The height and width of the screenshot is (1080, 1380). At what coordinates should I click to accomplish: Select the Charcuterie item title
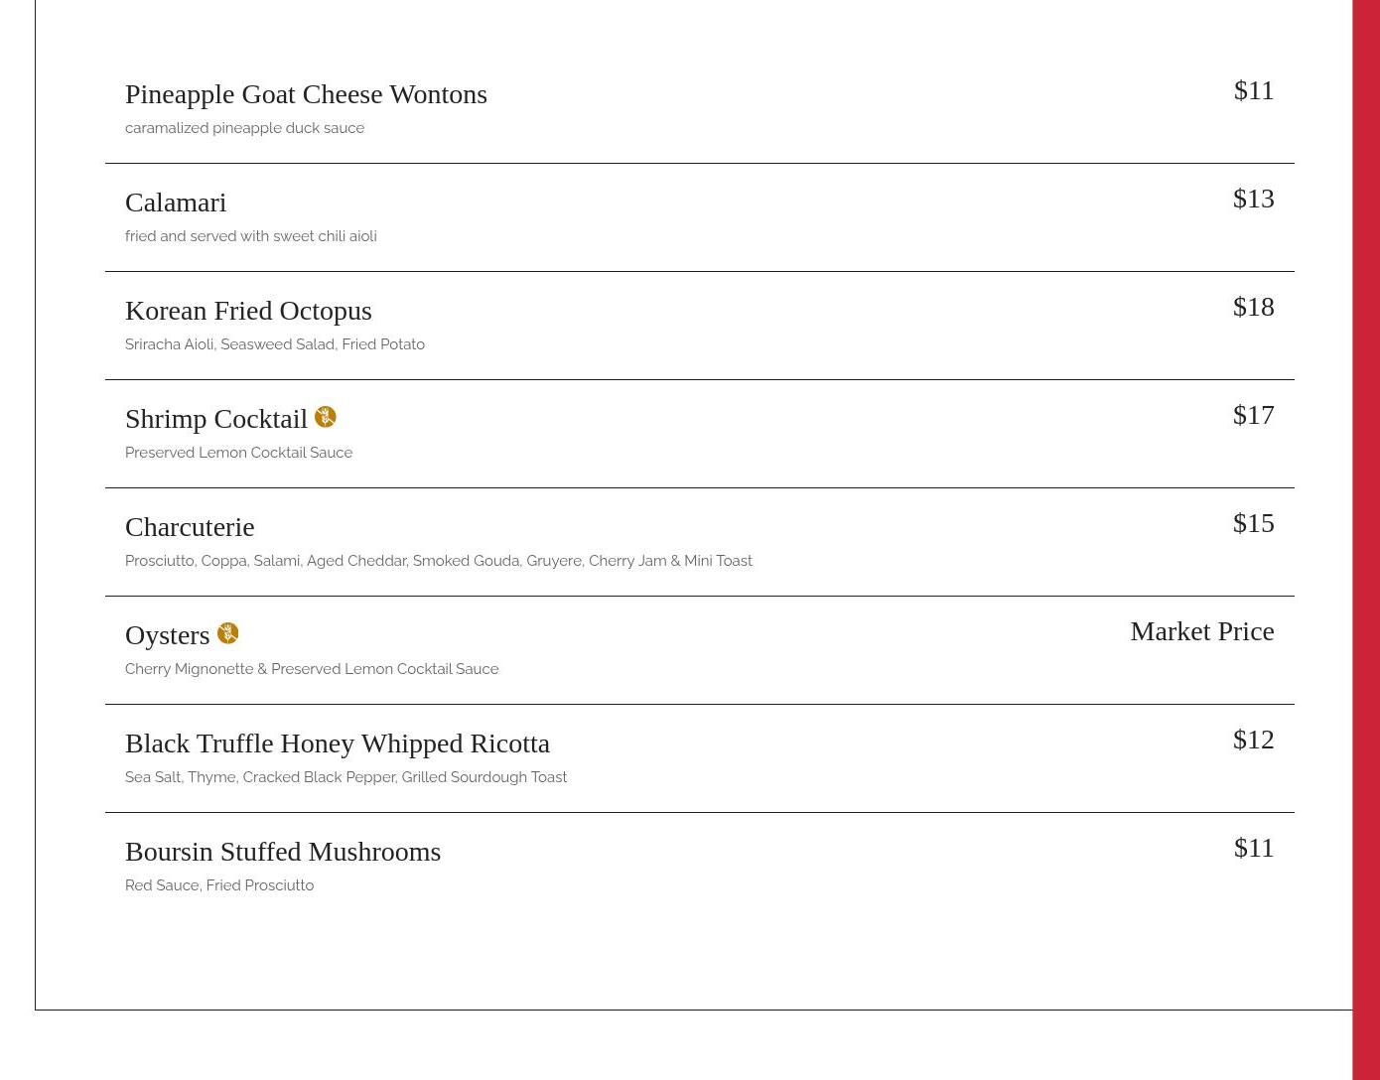pos(190,527)
